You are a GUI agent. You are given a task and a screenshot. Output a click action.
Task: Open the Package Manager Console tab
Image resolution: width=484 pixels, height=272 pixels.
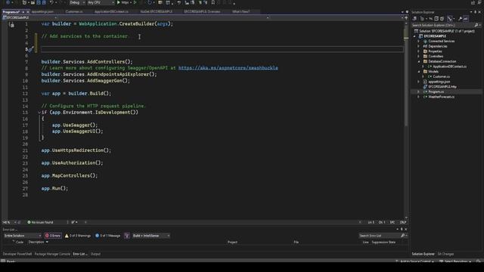coord(52,254)
